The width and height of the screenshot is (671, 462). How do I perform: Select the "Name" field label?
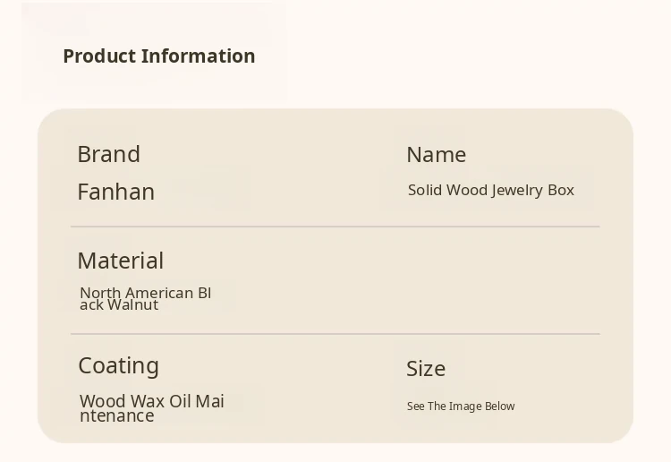pos(436,155)
